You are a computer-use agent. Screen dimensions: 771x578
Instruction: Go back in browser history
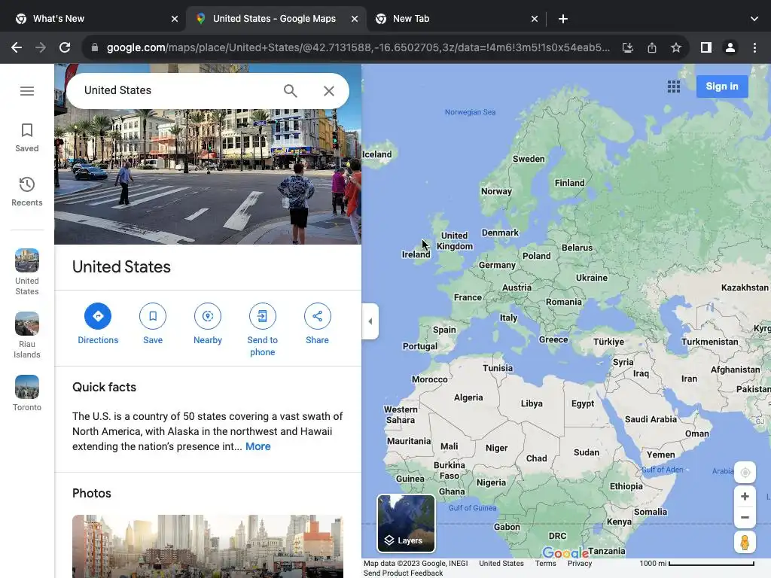pyautogui.click(x=17, y=47)
